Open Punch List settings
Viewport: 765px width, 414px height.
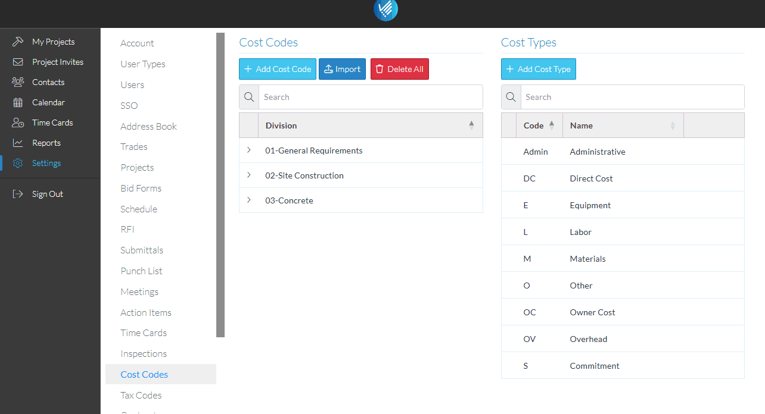(141, 271)
